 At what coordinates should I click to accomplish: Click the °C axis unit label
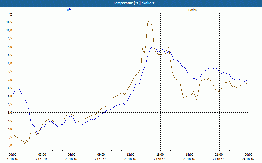(10, 15)
